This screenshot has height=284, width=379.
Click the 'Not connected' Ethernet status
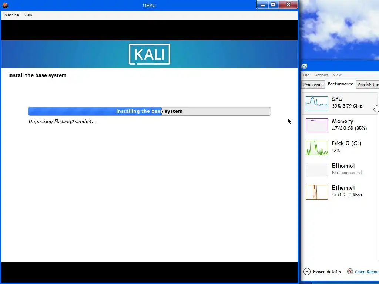[x=346, y=173]
